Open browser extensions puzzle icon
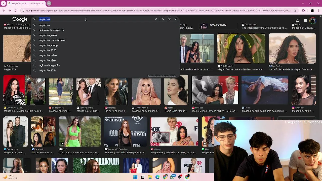 (303, 11)
